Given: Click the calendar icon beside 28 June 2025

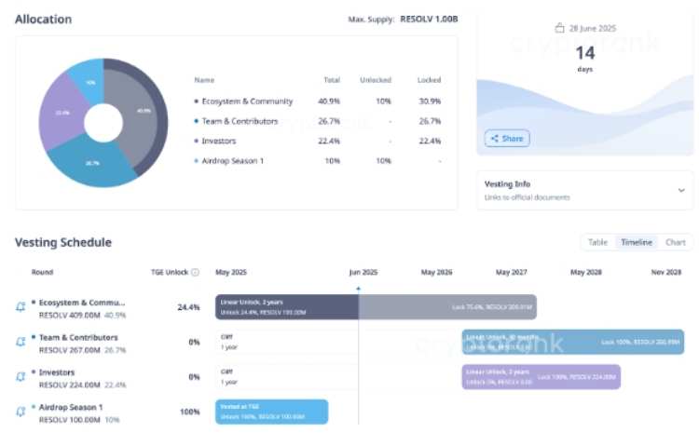Looking at the screenshot, I should (560, 28).
